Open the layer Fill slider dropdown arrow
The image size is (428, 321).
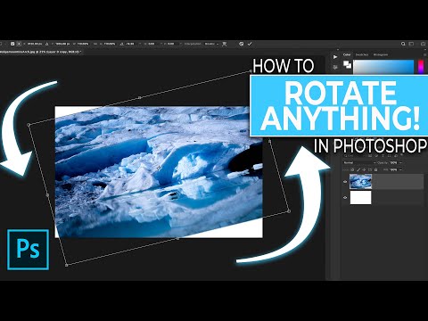(400, 169)
